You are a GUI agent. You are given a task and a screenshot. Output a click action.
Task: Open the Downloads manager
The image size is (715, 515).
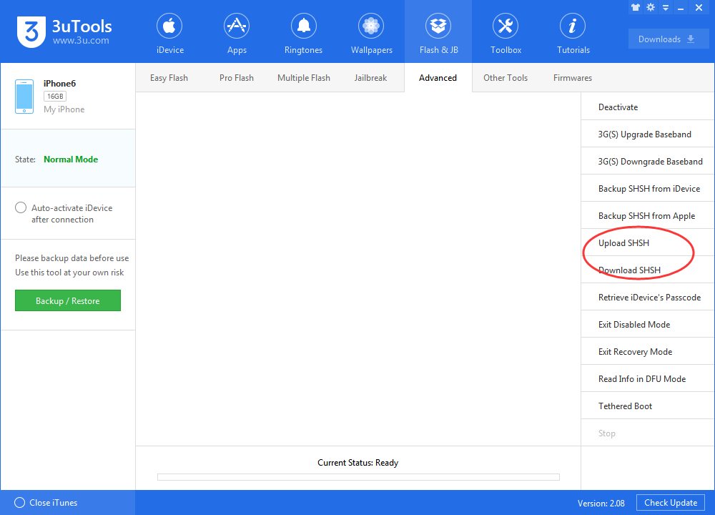668,39
